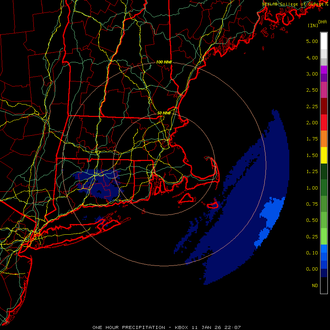Screen dimensions: 330x330
Task: Click the black ND legend swatch
Action: pyautogui.click(x=324, y=285)
